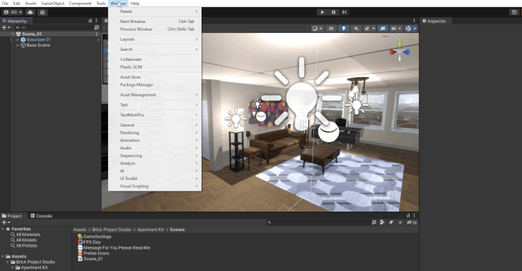Open the Layouts submenu
This screenshot has width=522, height=271.
click(154, 39)
